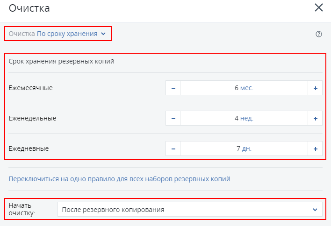Increase weekly backup retention with plus
This screenshot has height=226, width=331.
(x=315, y=119)
